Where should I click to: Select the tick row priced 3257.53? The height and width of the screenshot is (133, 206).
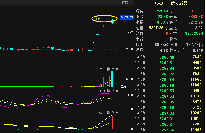pyautogui.click(x=168, y=96)
